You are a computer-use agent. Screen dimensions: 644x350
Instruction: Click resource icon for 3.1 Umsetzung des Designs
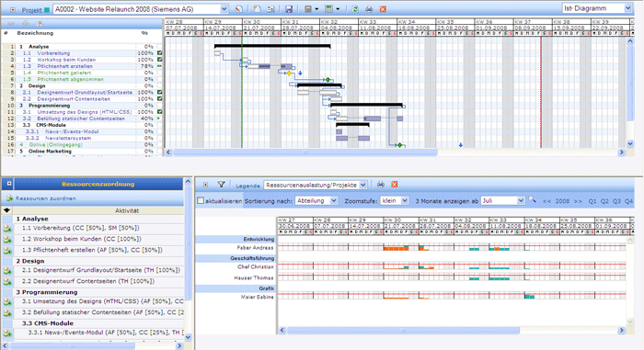7,302
